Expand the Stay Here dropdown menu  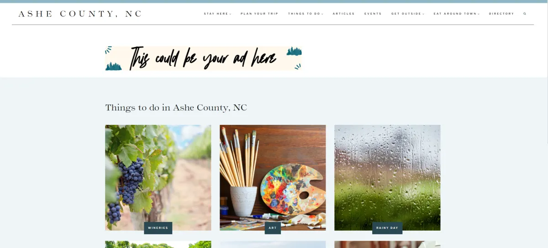pyautogui.click(x=217, y=14)
